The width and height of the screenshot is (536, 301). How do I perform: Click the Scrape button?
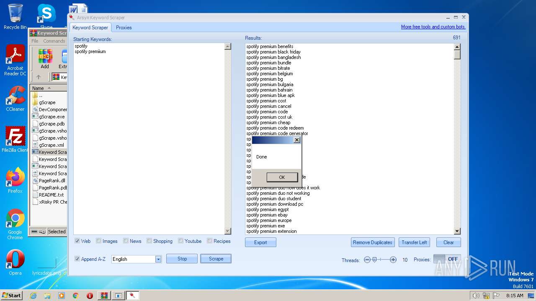click(216, 259)
